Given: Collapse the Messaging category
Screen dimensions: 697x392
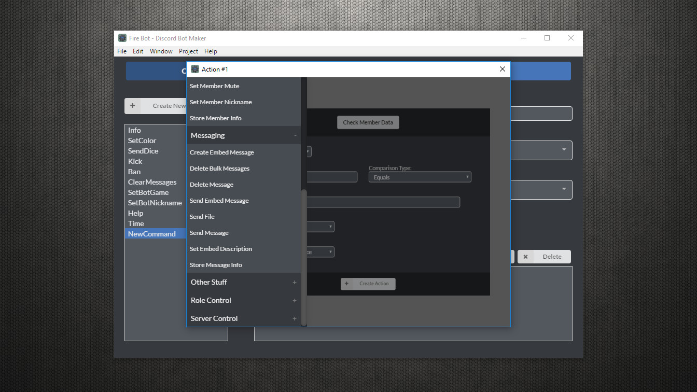Looking at the screenshot, I should [244, 135].
